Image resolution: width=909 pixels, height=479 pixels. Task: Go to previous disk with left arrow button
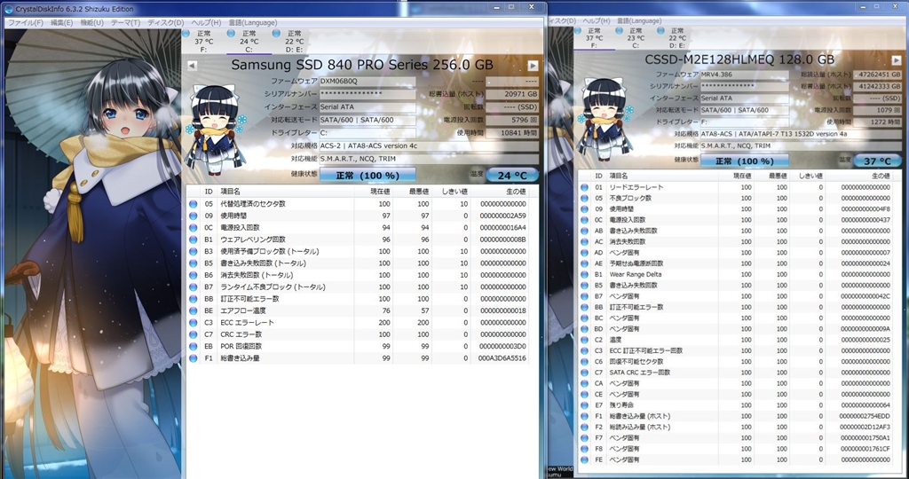tap(192, 66)
